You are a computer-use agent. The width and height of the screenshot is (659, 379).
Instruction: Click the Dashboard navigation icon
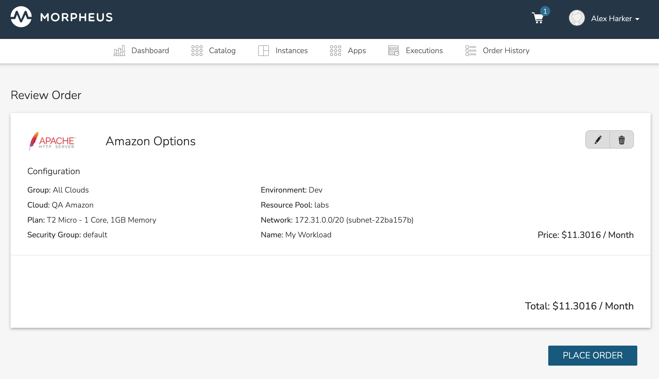pos(119,50)
